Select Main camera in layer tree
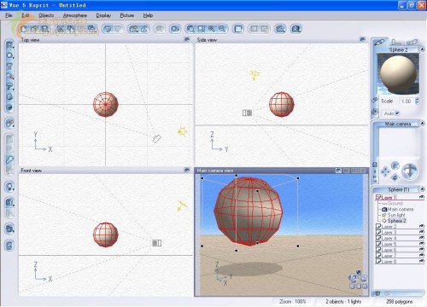The width and height of the screenshot is (427, 307). 400,209
